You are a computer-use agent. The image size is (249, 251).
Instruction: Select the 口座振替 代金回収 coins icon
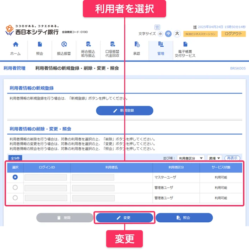tap(113, 44)
